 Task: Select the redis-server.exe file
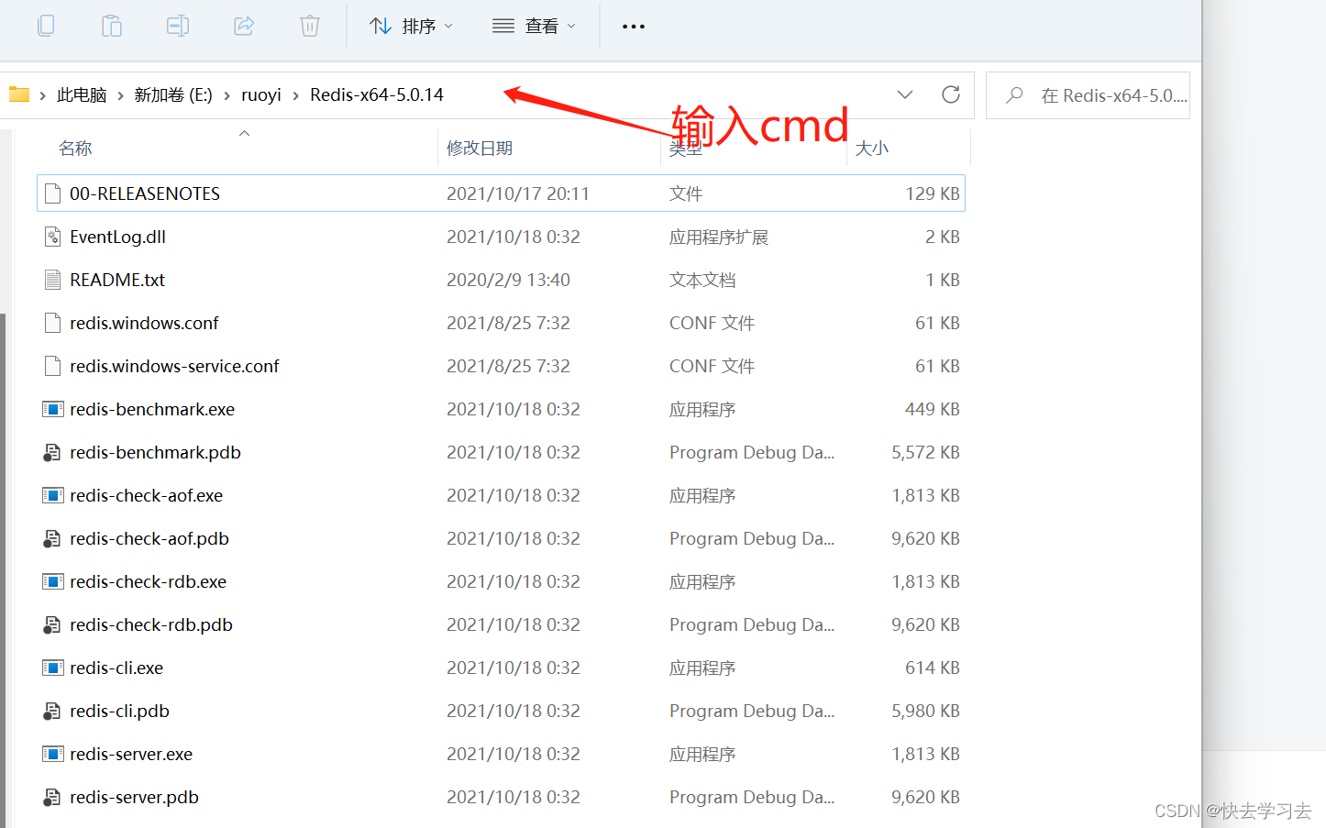pos(131,754)
